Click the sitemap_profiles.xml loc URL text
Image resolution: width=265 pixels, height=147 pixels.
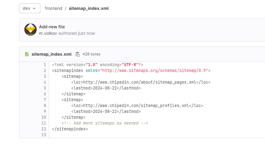tap(136, 106)
